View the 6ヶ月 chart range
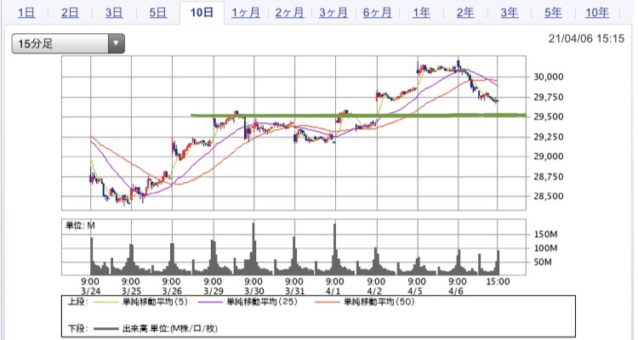 point(378,13)
